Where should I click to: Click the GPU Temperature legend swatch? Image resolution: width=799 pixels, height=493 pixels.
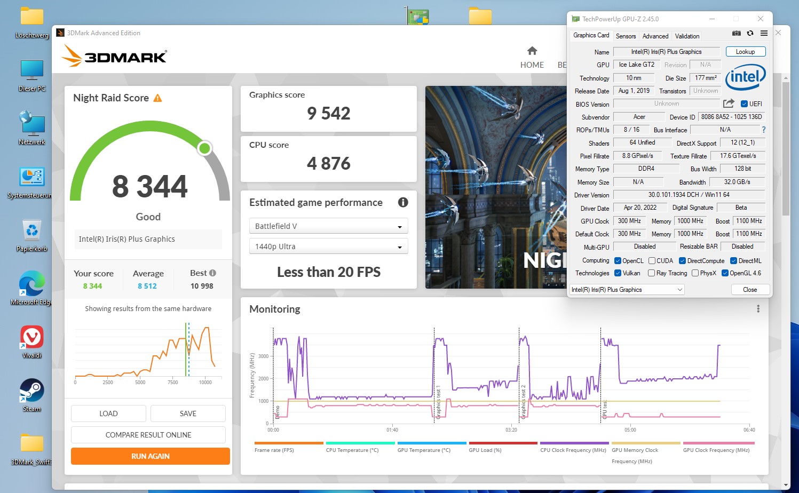coord(432,443)
